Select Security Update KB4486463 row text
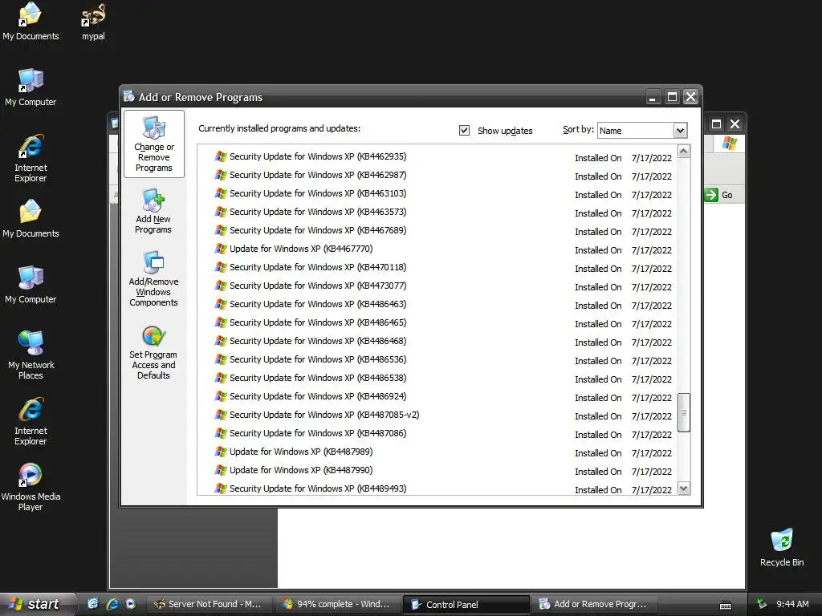The image size is (822, 616). coord(318,304)
